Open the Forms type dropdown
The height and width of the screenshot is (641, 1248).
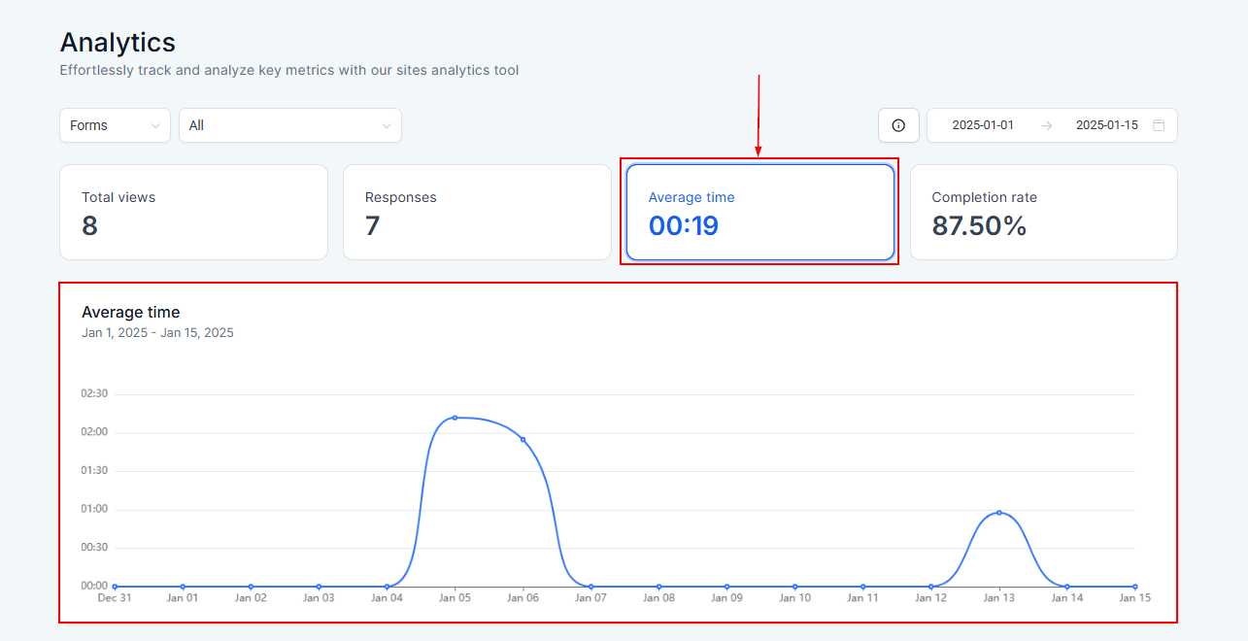115,125
